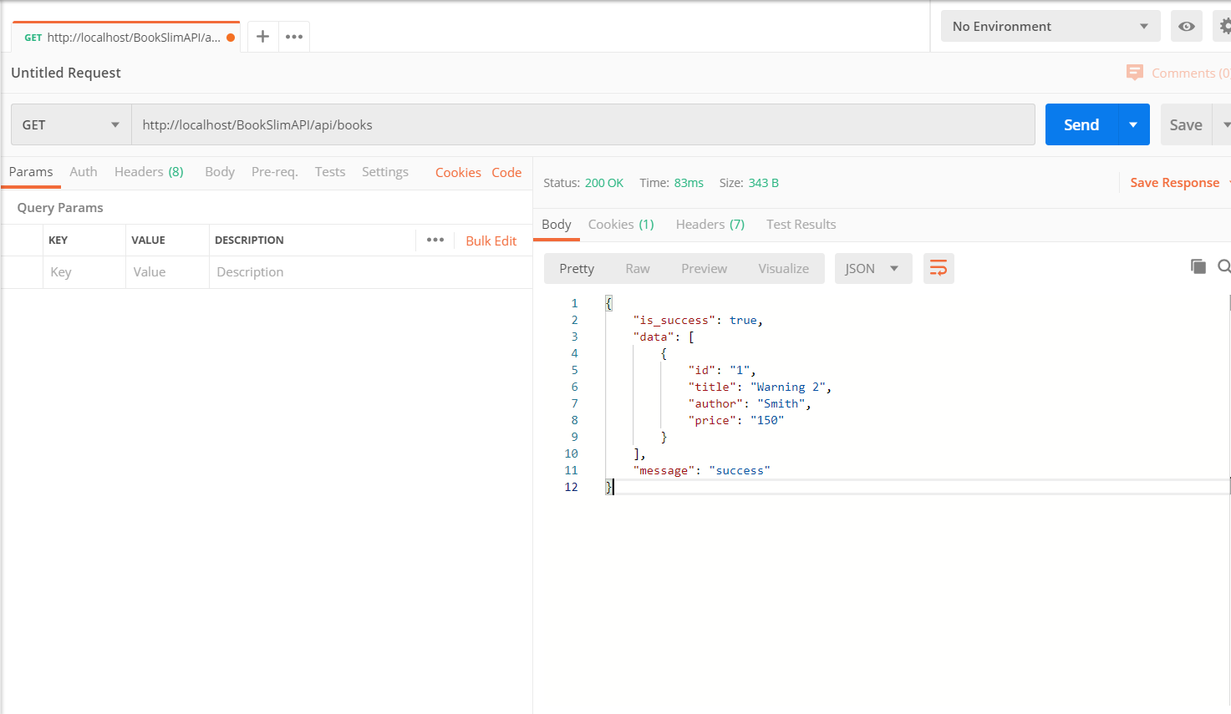
Task: Open tab options three-dot menu
Action: pos(294,37)
